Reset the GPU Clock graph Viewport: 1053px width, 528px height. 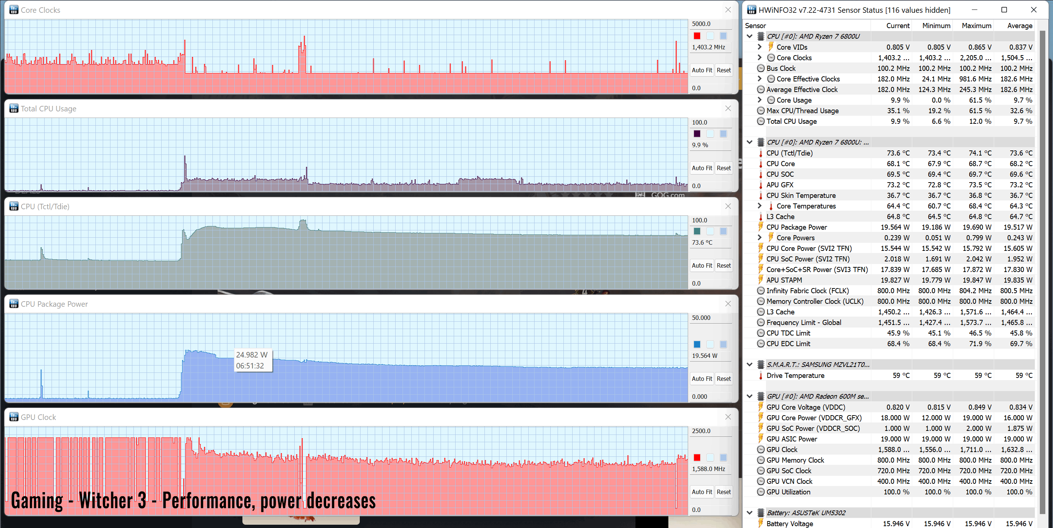point(724,491)
